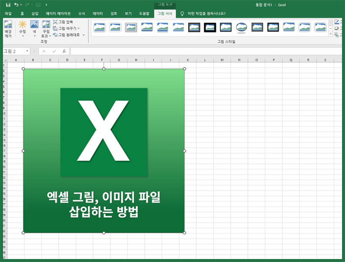Apply the fifth reflected picture style
The width and height of the screenshot is (345, 262).
tap(163, 28)
